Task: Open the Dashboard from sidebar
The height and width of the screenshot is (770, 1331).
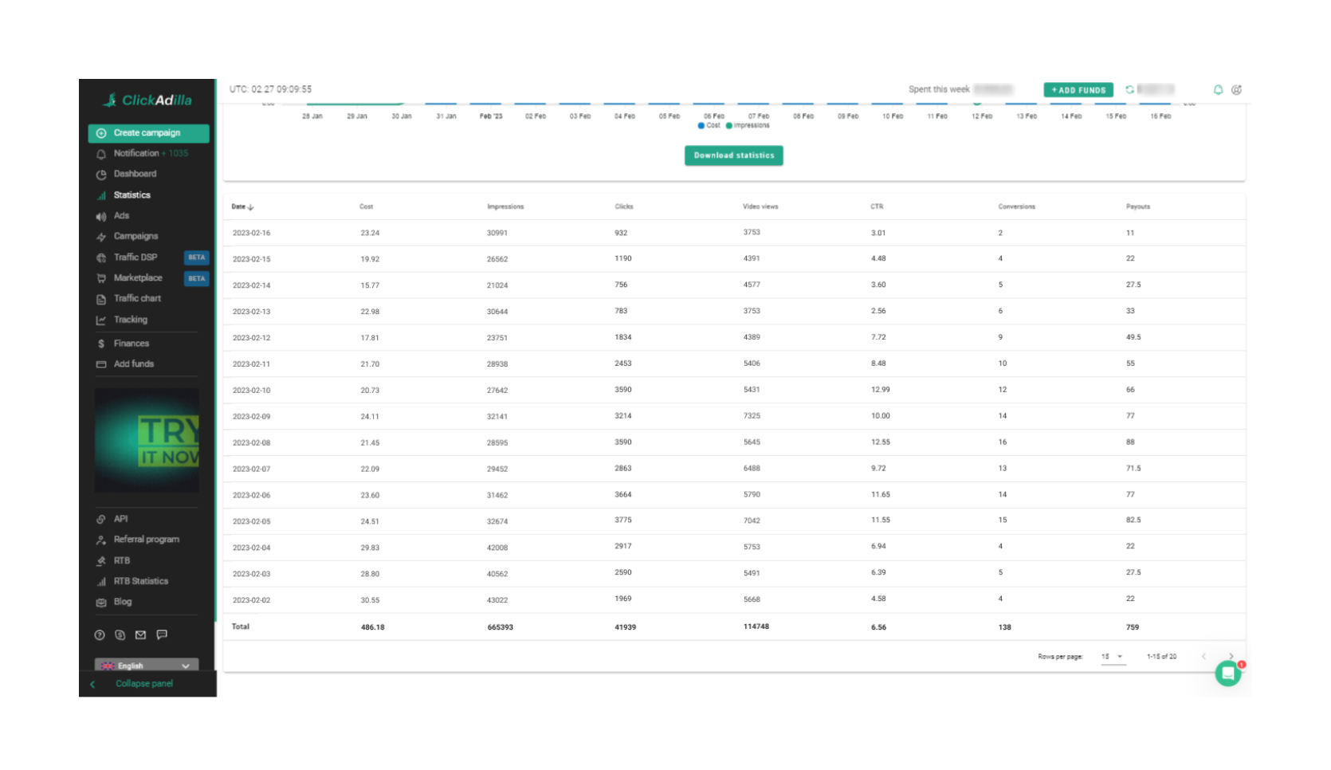Action: coord(134,173)
